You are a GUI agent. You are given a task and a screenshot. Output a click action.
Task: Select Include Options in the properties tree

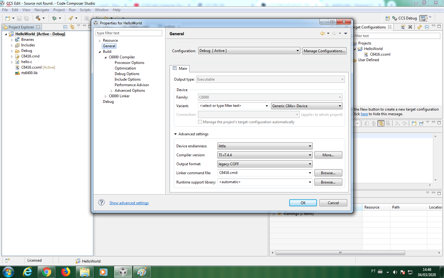coord(128,79)
